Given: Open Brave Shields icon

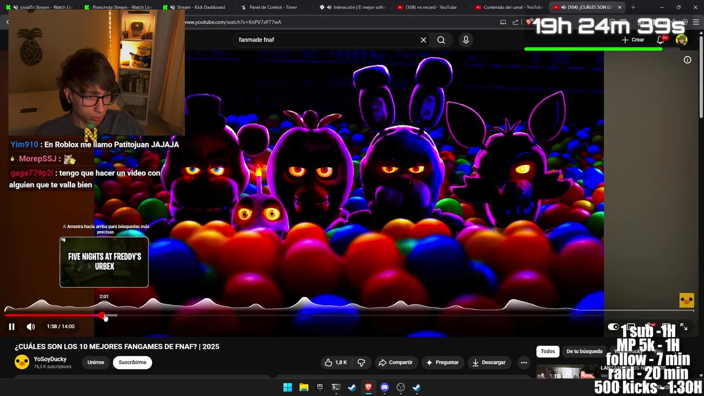Looking at the screenshot, I should click(x=529, y=22).
